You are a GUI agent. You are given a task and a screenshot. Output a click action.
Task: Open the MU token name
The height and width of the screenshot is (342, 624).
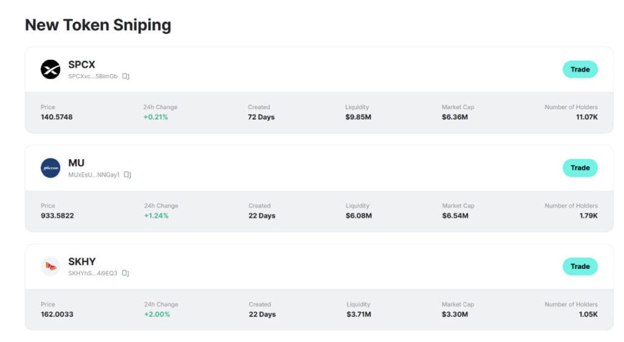[x=76, y=163]
